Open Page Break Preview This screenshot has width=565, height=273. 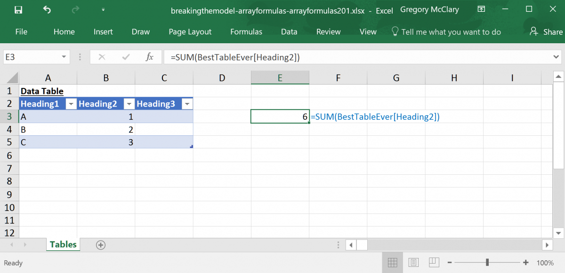434,262
